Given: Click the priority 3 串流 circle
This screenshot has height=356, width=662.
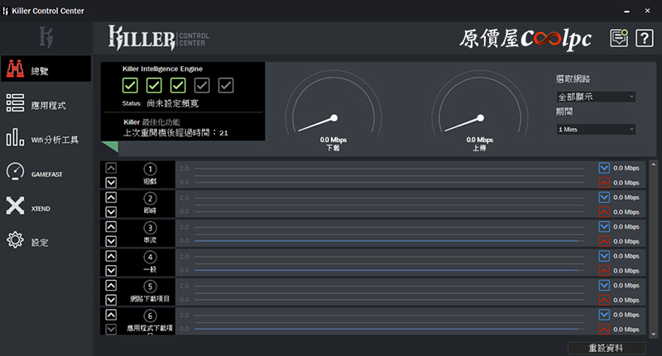Looking at the screenshot, I should tap(150, 228).
